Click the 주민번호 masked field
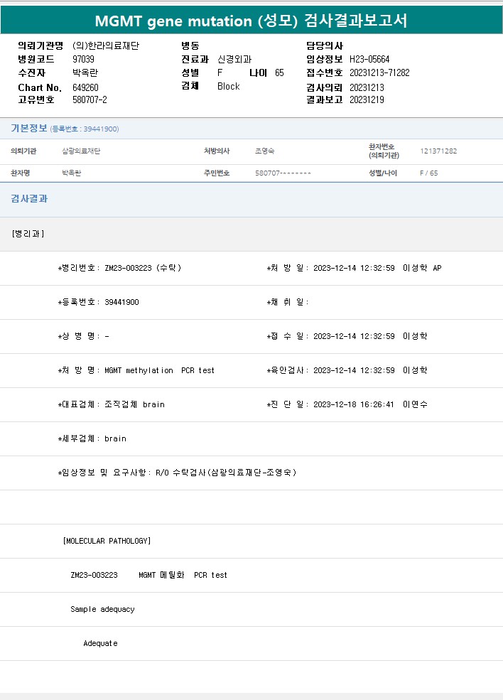 283,173
